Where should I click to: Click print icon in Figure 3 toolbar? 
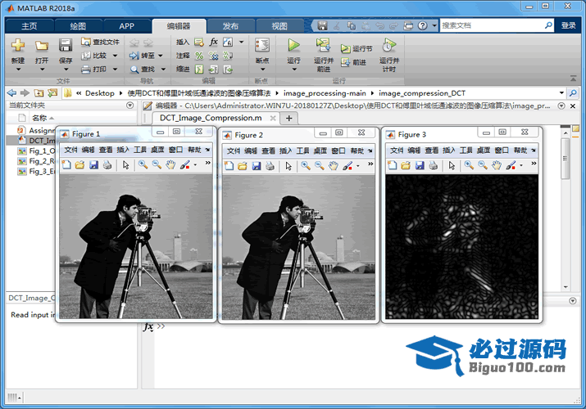(434, 164)
